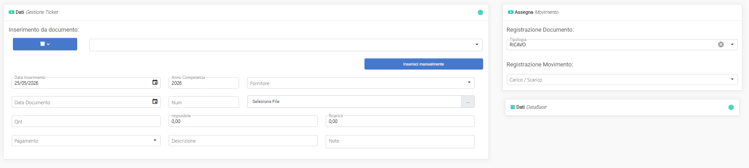Click the icon beside Assegna Movimento
The width and height of the screenshot is (749, 168).
[510, 12]
